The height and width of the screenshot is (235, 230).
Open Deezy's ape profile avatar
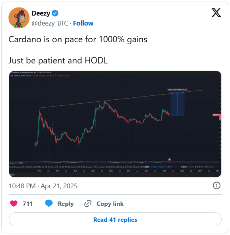pyautogui.click(x=19, y=18)
